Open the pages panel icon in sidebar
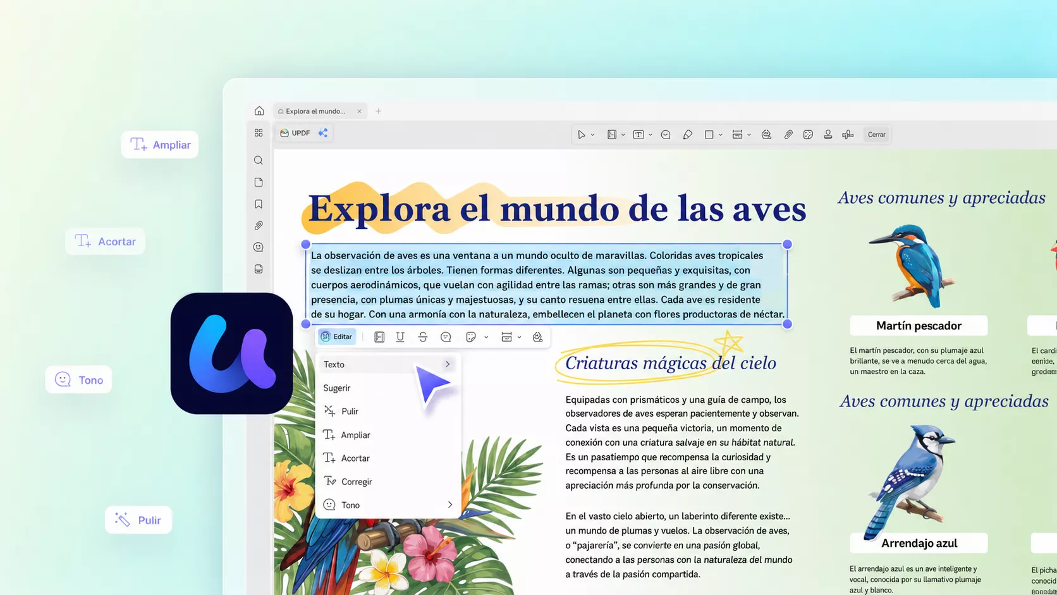Screen dimensions: 1057x595 point(259,182)
